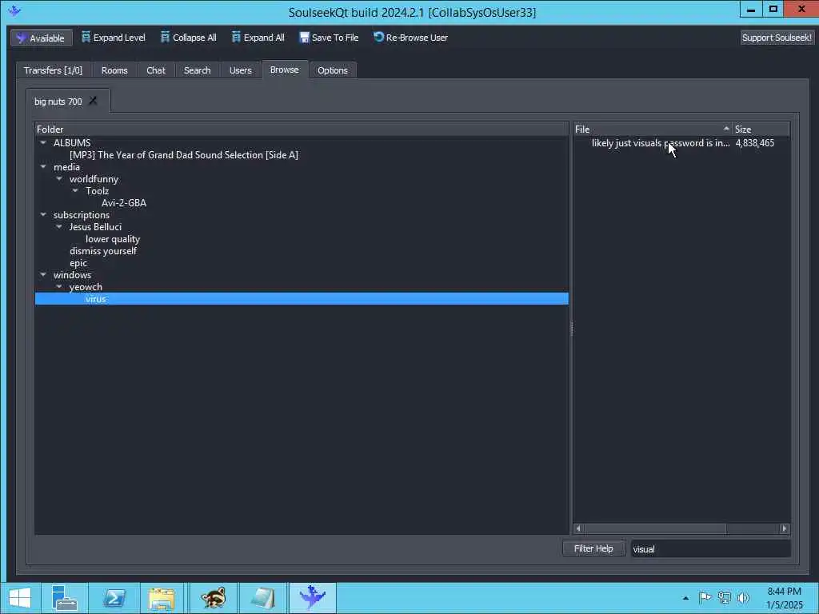Show hidden tray icons arrow
Image resolution: width=819 pixels, height=614 pixels.
685,598
